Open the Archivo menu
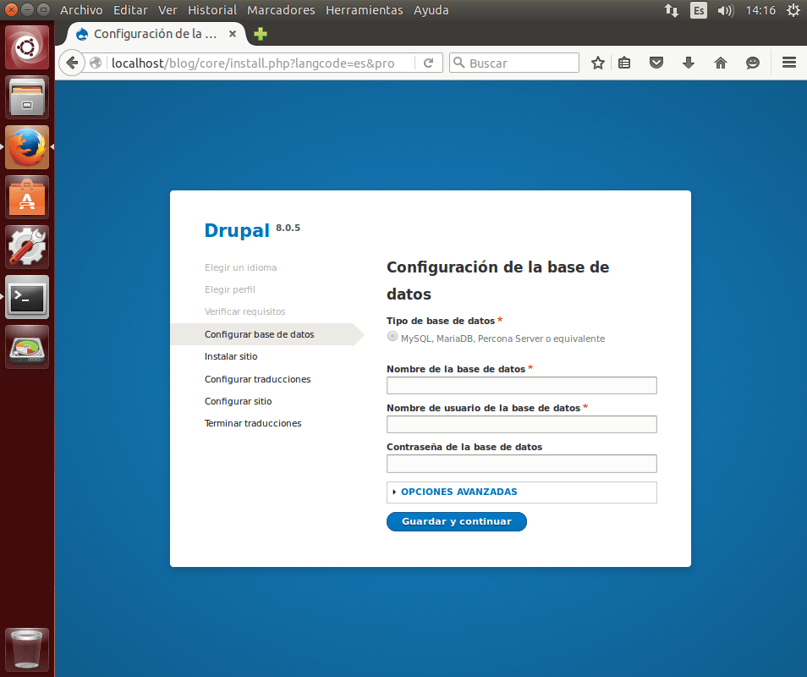The width and height of the screenshot is (807, 677). point(81,10)
